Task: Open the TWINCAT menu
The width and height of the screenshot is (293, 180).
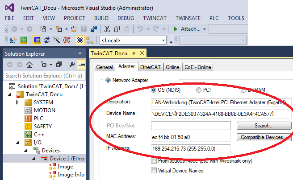Action: pos(155,18)
